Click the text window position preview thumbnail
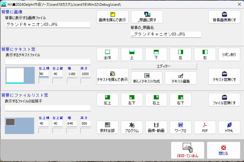Viewport: 244px width, 162px height. point(15,75)
